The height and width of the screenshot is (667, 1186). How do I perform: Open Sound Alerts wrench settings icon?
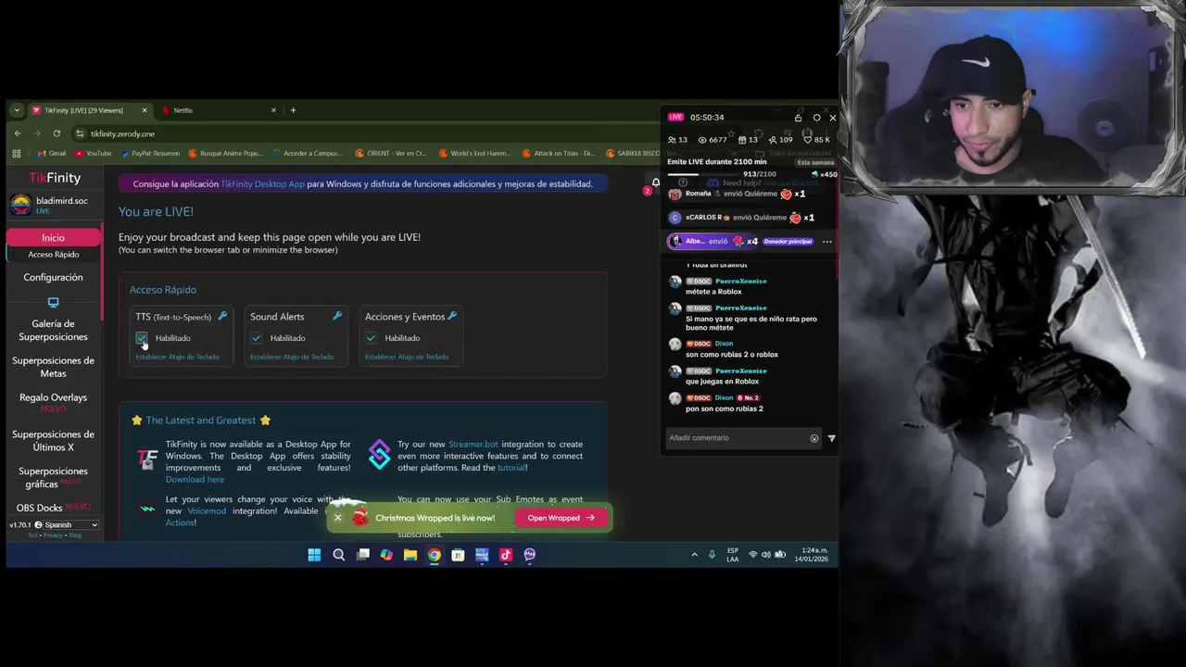[x=337, y=316]
